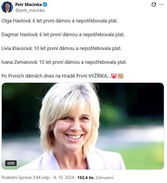The width and height of the screenshot is (167, 183).
Task: Click the clapping hands emoji
Action: pyautogui.click(x=120, y=76)
